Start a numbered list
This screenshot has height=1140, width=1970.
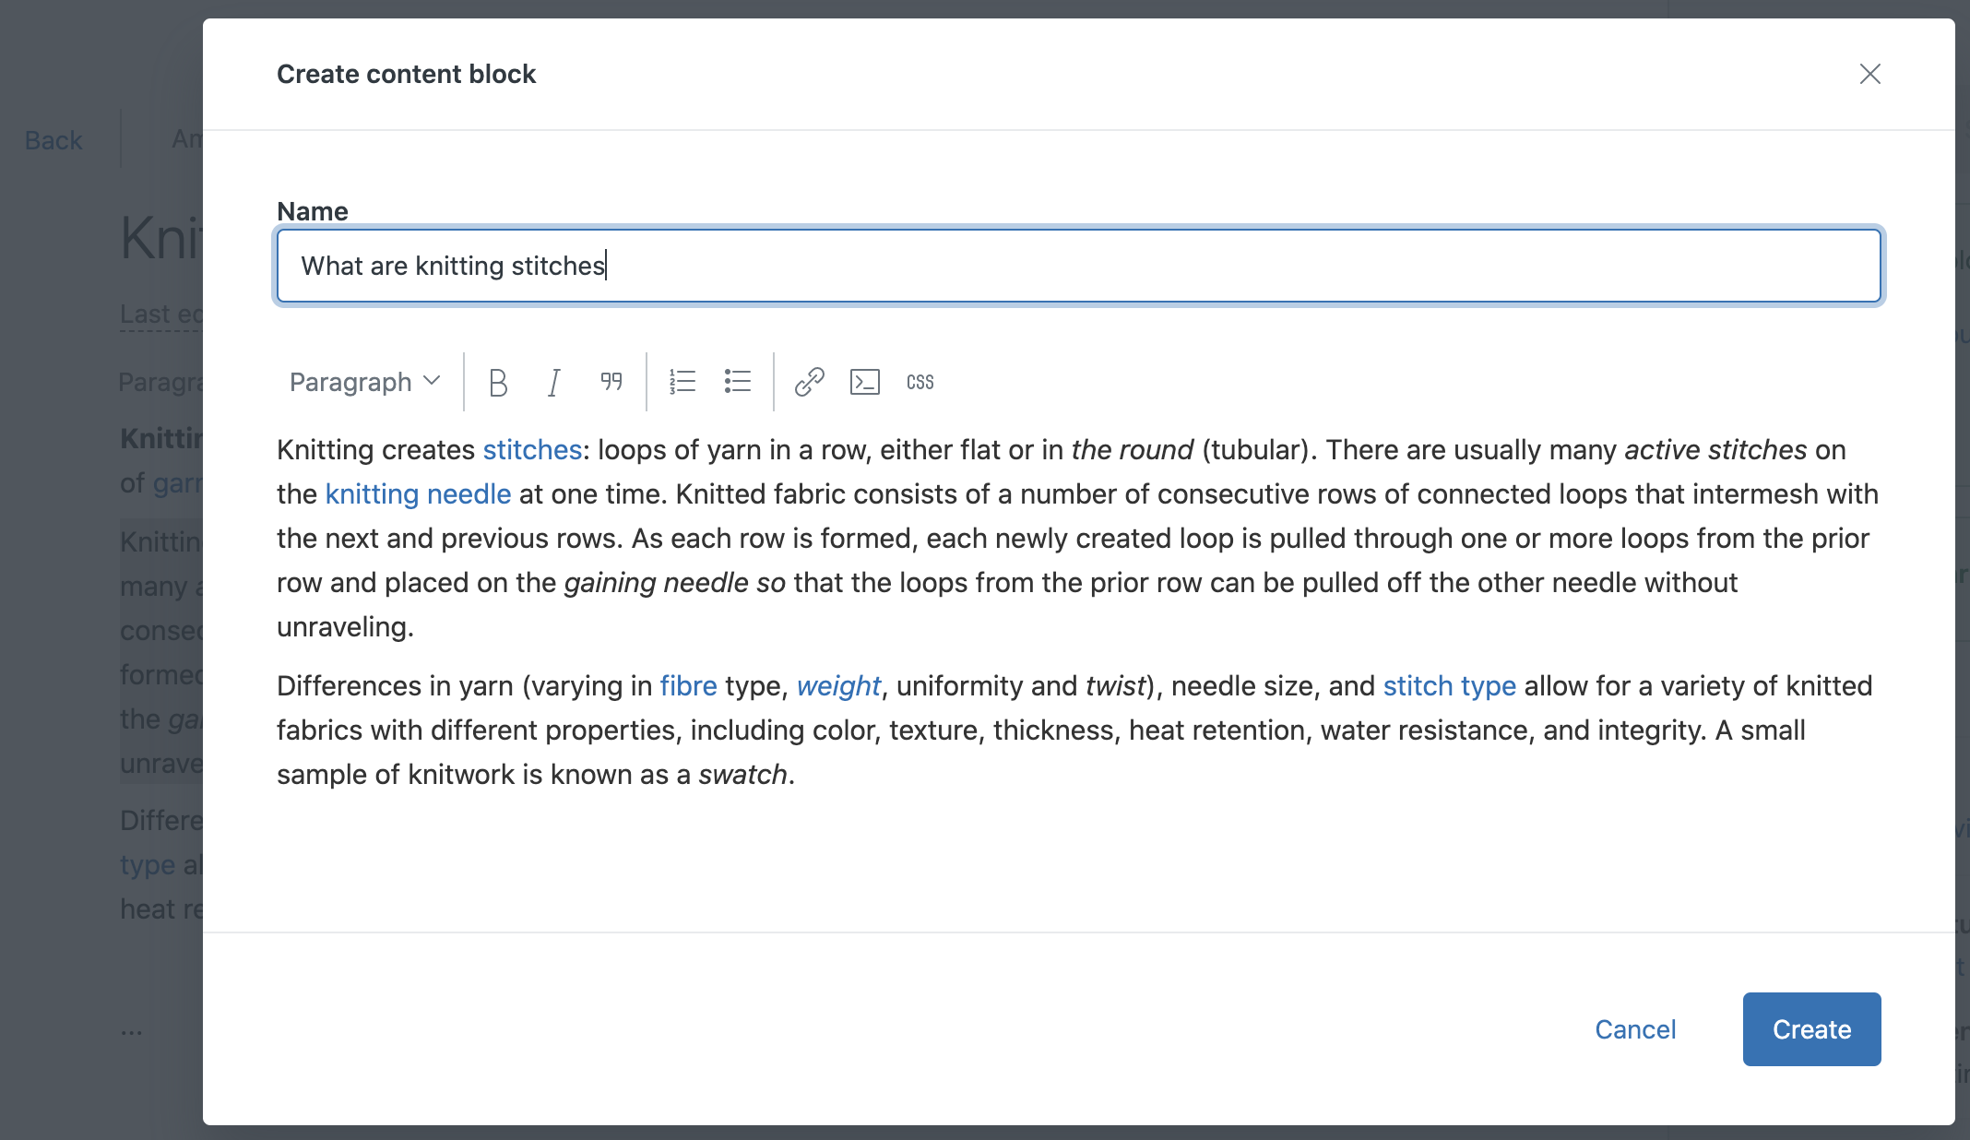tap(682, 382)
